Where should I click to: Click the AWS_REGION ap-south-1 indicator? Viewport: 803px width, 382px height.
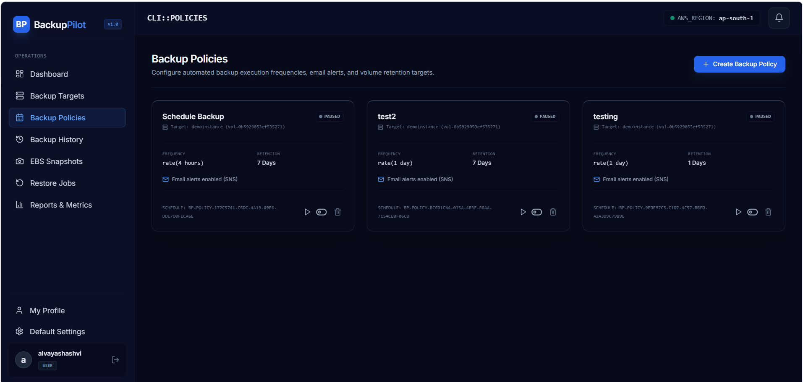[x=711, y=18]
